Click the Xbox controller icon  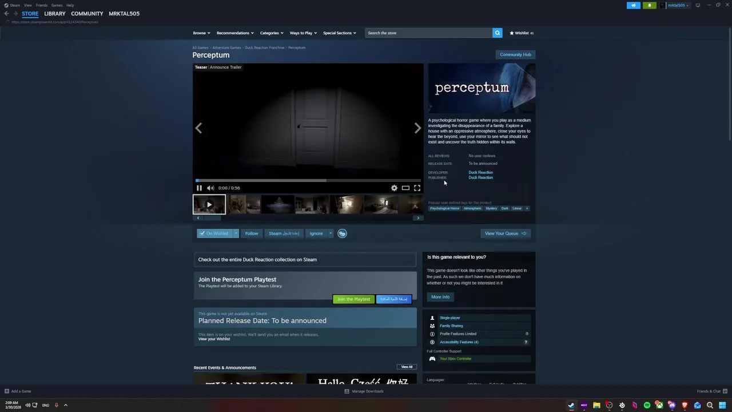(432, 359)
